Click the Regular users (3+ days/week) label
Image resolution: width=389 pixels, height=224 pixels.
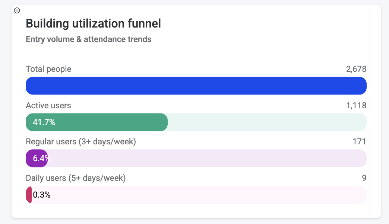80,142
